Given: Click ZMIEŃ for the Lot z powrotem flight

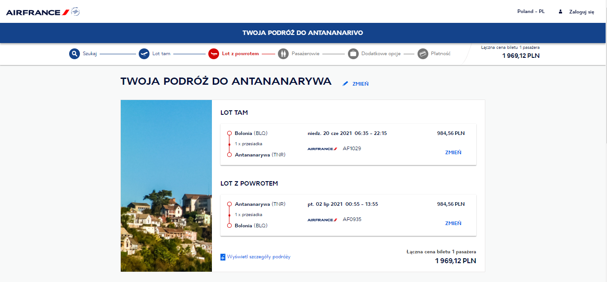Looking at the screenshot, I should click(453, 223).
